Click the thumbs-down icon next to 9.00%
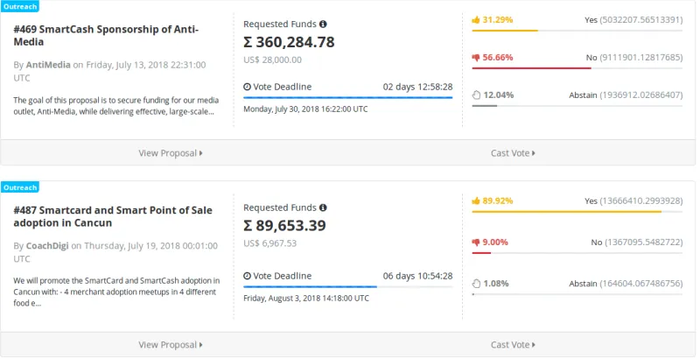 pos(476,243)
